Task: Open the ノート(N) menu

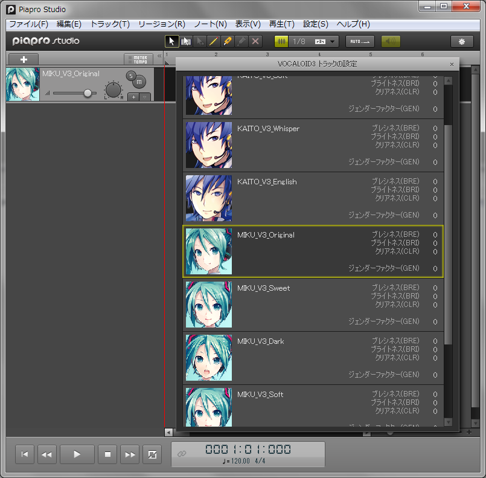Action: tap(211, 24)
